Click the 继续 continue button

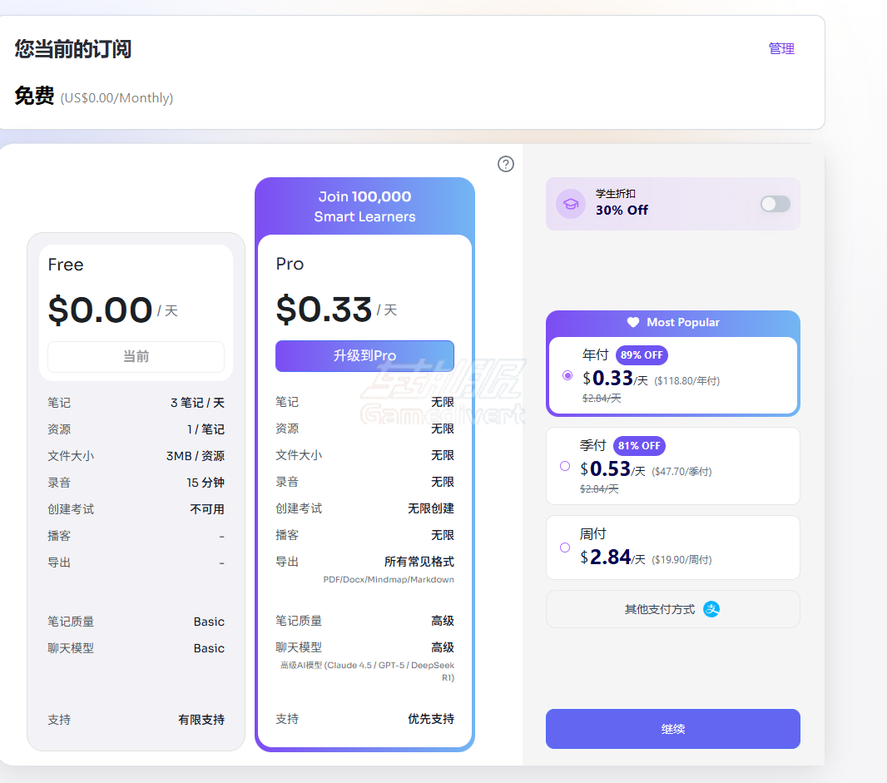(x=672, y=729)
